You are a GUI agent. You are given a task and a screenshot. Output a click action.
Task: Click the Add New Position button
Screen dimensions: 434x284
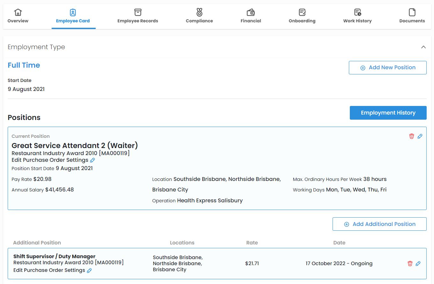click(387, 68)
